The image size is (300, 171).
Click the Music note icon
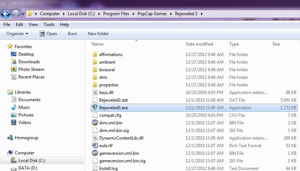(14, 107)
